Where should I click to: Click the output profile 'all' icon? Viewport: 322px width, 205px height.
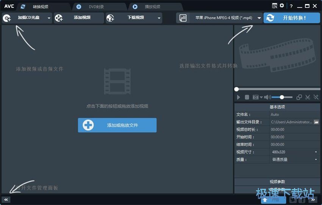click(183, 18)
